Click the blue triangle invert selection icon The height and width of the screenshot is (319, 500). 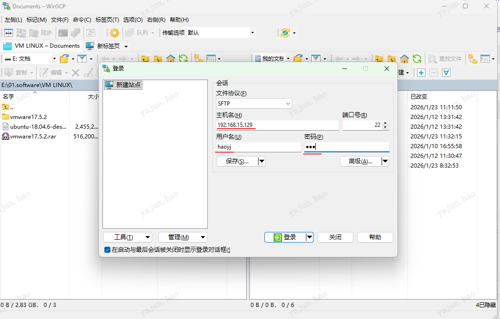click(446, 73)
